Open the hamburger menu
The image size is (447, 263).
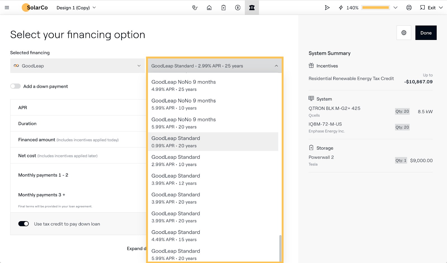click(x=7, y=8)
